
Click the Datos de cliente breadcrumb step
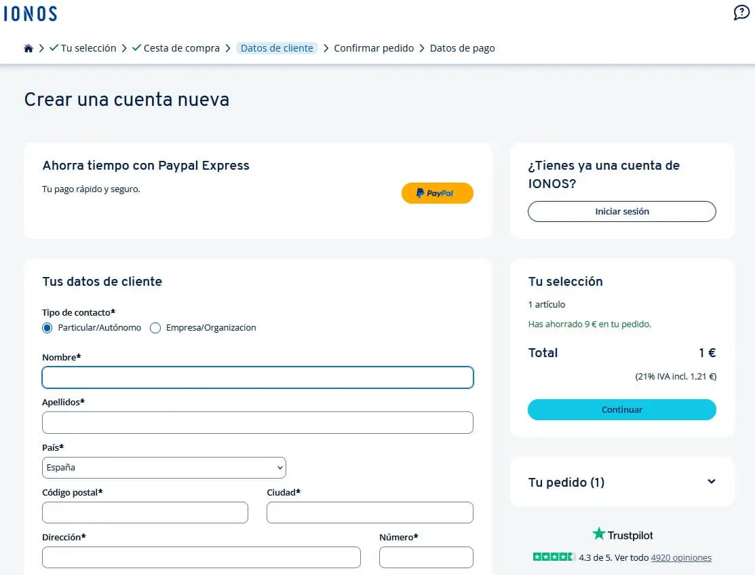click(x=276, y=48)
